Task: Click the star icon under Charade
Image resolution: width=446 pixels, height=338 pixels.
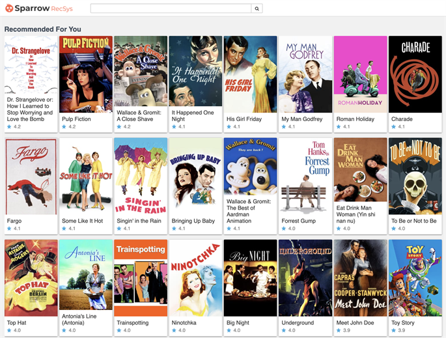Action: tap(393, 127)
